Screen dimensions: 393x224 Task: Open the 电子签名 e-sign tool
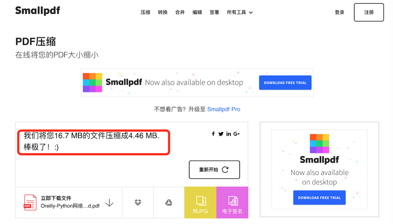click(232, 202)
